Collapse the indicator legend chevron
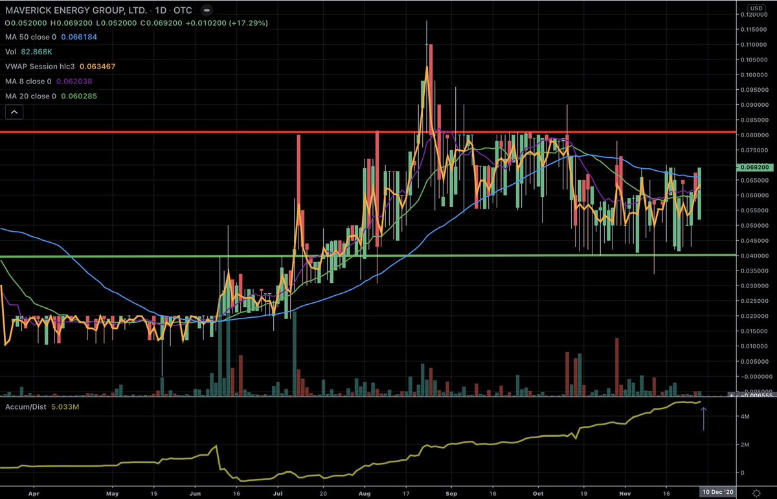Screen dimensions: 777x499 [15, 112]
